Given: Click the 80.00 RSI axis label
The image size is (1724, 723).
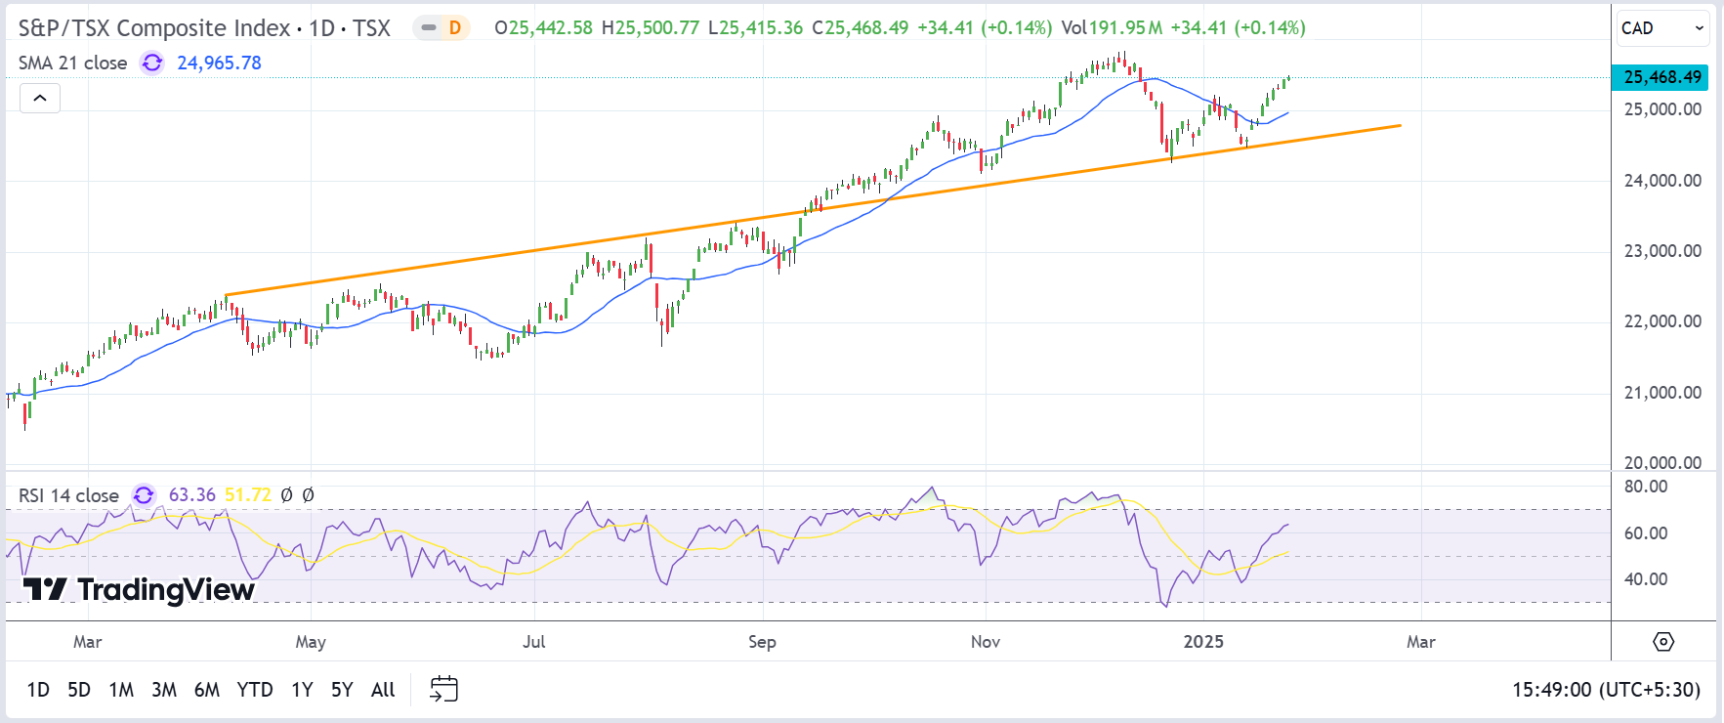Looking at the screenshot, I should point(1646,487).
